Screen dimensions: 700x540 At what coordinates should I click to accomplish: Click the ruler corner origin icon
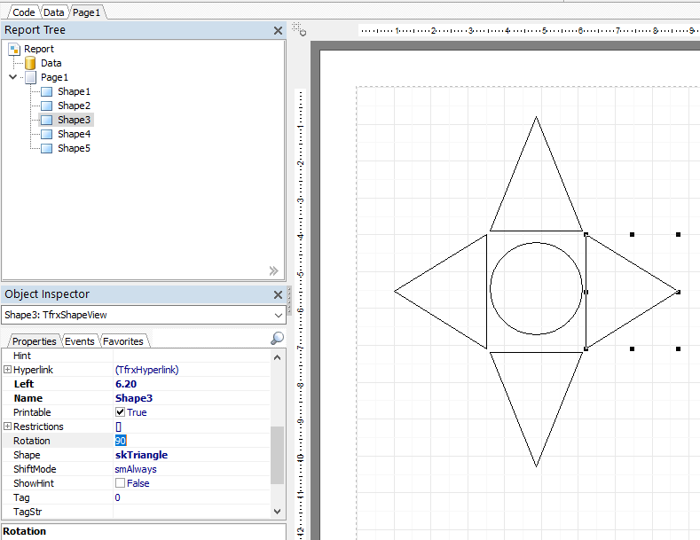point(299,29)
